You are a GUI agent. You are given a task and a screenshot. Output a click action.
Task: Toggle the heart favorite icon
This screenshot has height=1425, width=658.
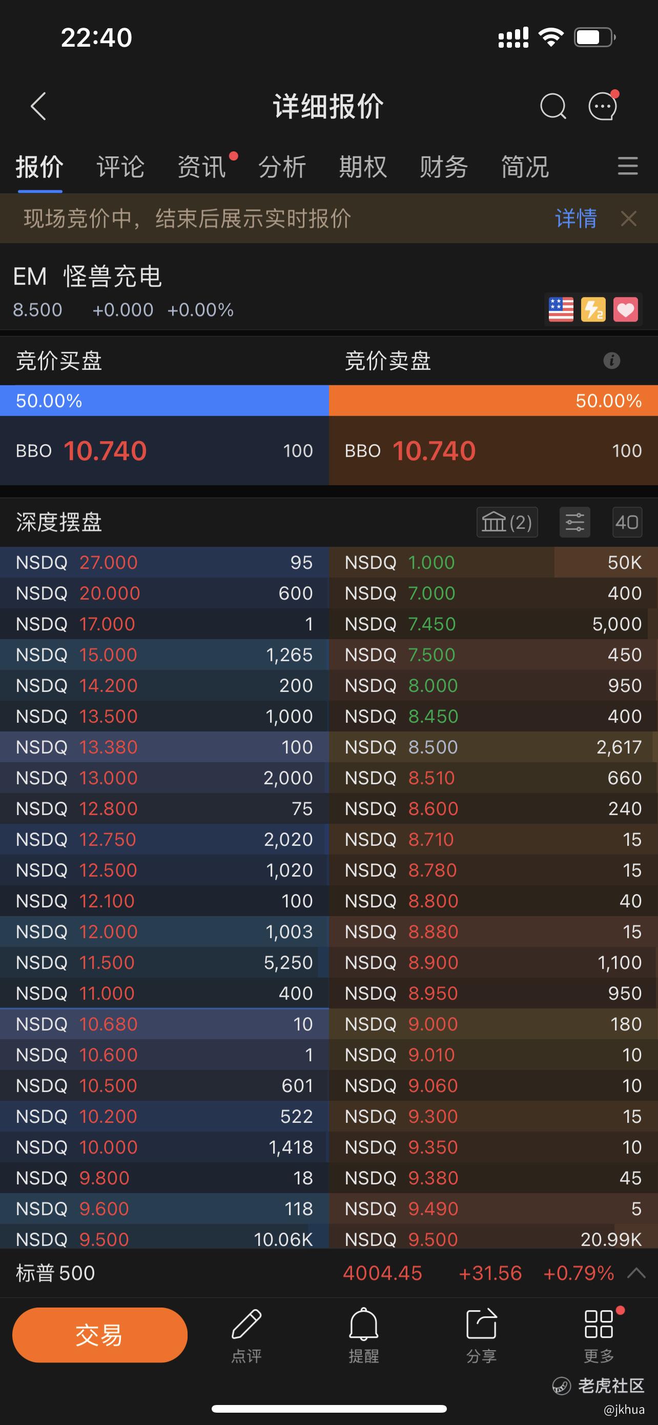[x=625, y=309]
